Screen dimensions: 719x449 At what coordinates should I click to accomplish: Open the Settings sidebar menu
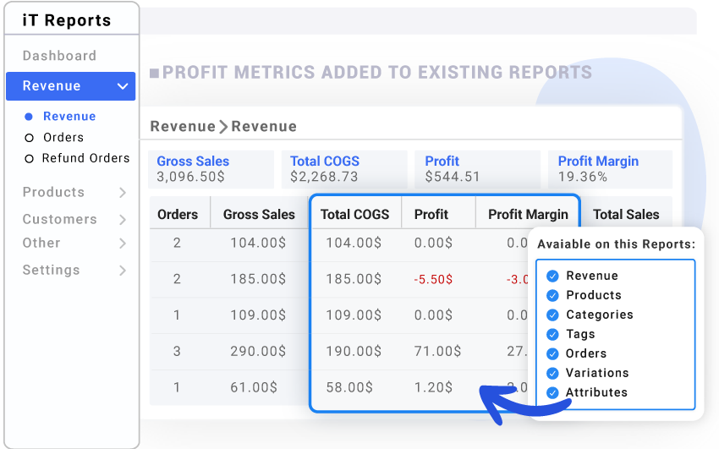click(51, 270)
